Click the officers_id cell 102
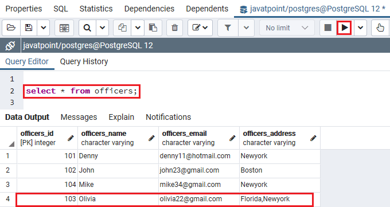Image resolution: width=390 pixels, height=207 pixels. pos(47,170)
